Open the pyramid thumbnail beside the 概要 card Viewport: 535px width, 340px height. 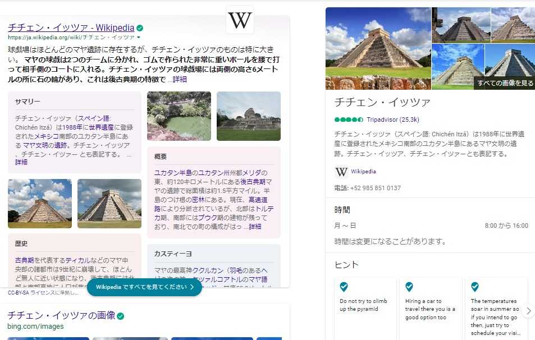(x=109, y=204)
